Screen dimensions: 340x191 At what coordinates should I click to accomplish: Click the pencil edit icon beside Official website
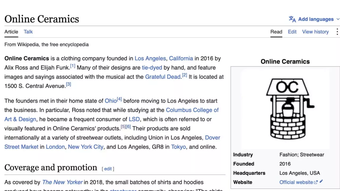(x=321, y=182)
